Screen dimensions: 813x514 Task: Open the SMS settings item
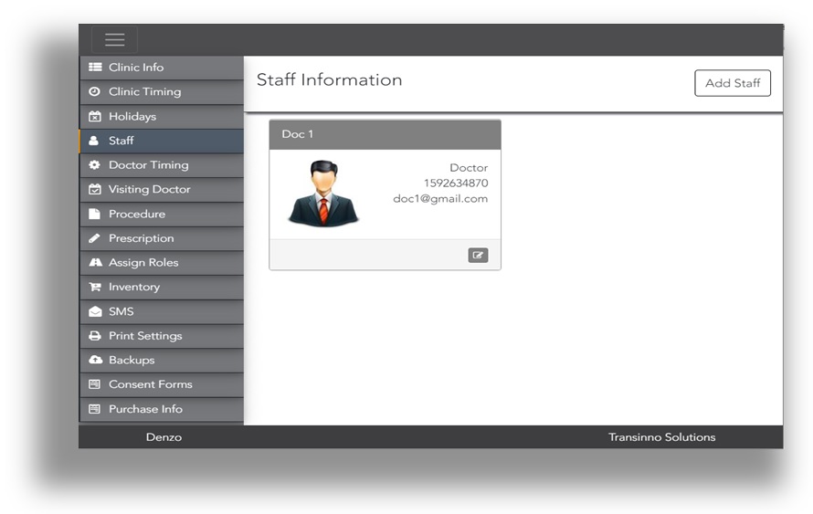[121, 311]
